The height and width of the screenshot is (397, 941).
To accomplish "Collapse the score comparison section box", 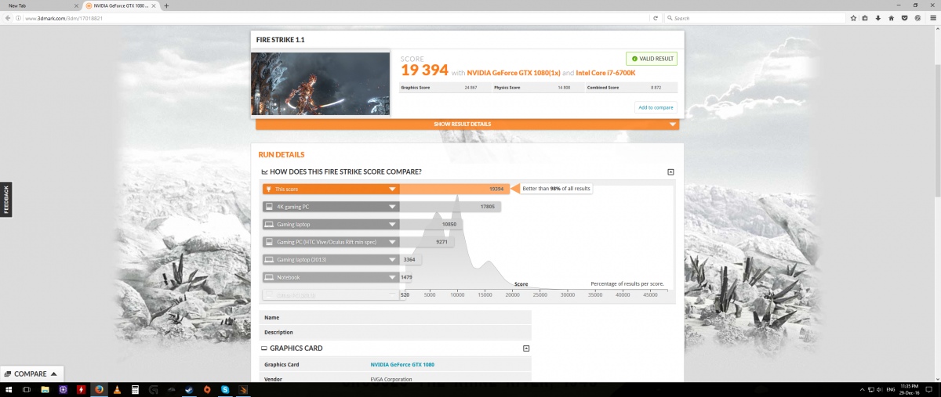I will [x=670, y=171].
